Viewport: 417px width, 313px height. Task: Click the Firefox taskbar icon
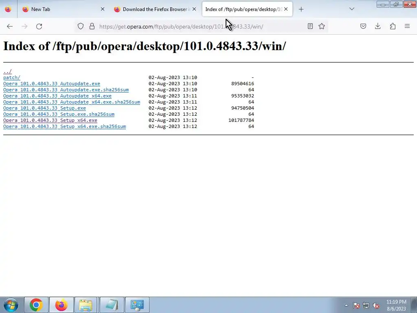click(x=61, y=305)
